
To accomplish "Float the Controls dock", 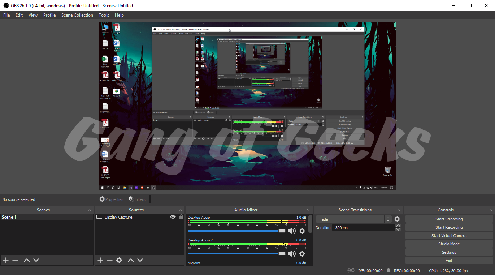I will pos(490,210).
